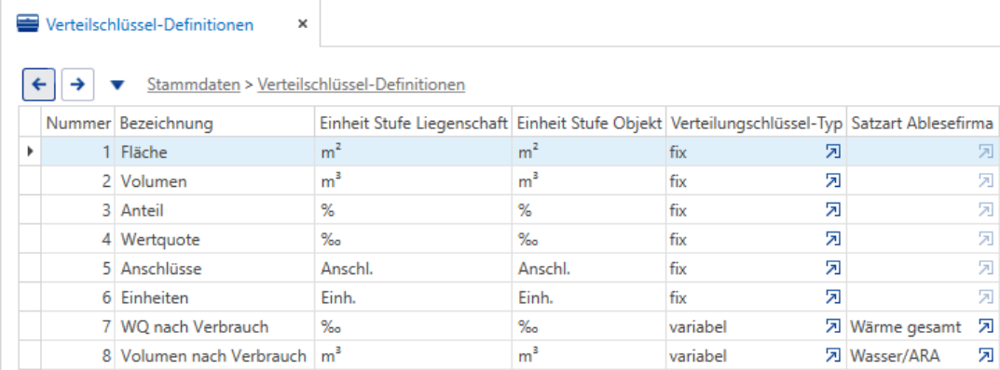The image size is (1000, 370).
Task: Click variabel type in WQ nach Verbrauch row
Action: (698, 326)
